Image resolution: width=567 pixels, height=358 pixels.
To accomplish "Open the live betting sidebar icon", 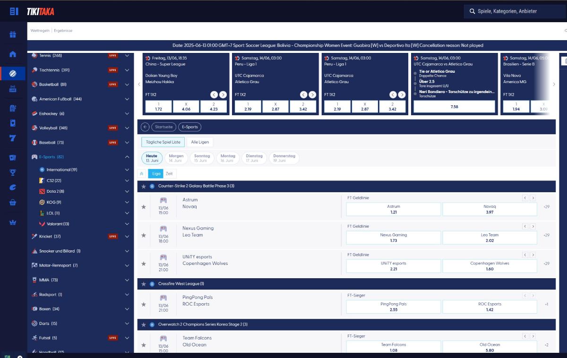I will click(13, 88).
